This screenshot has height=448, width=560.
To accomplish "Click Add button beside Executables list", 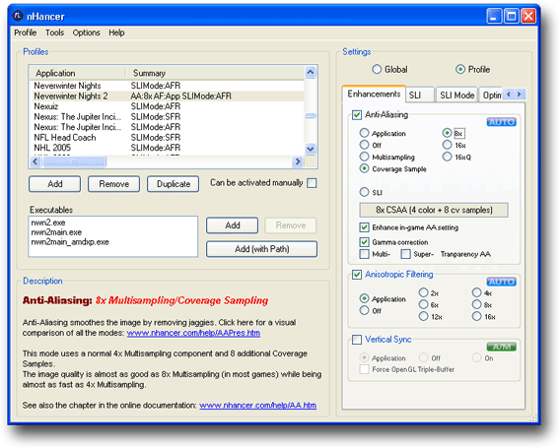I will pos(232,225).
